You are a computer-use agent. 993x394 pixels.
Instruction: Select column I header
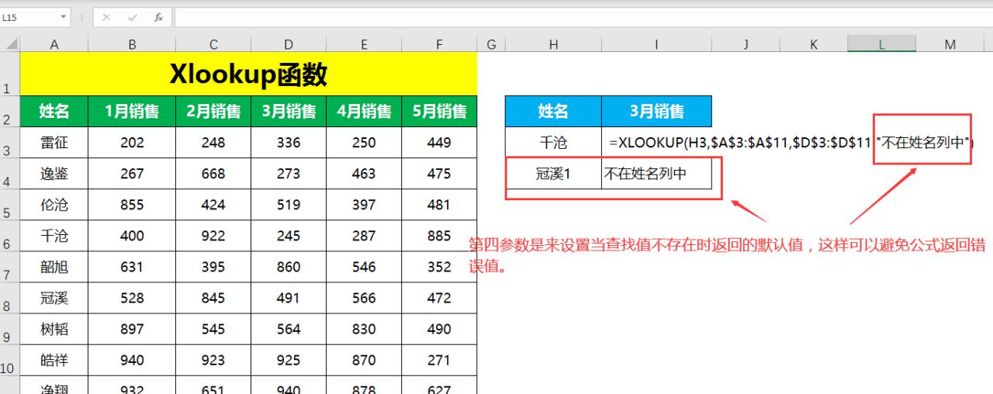pyautogui.click(x=656, y=45)
